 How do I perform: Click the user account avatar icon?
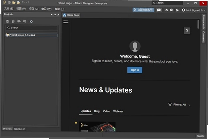point(183,10)
